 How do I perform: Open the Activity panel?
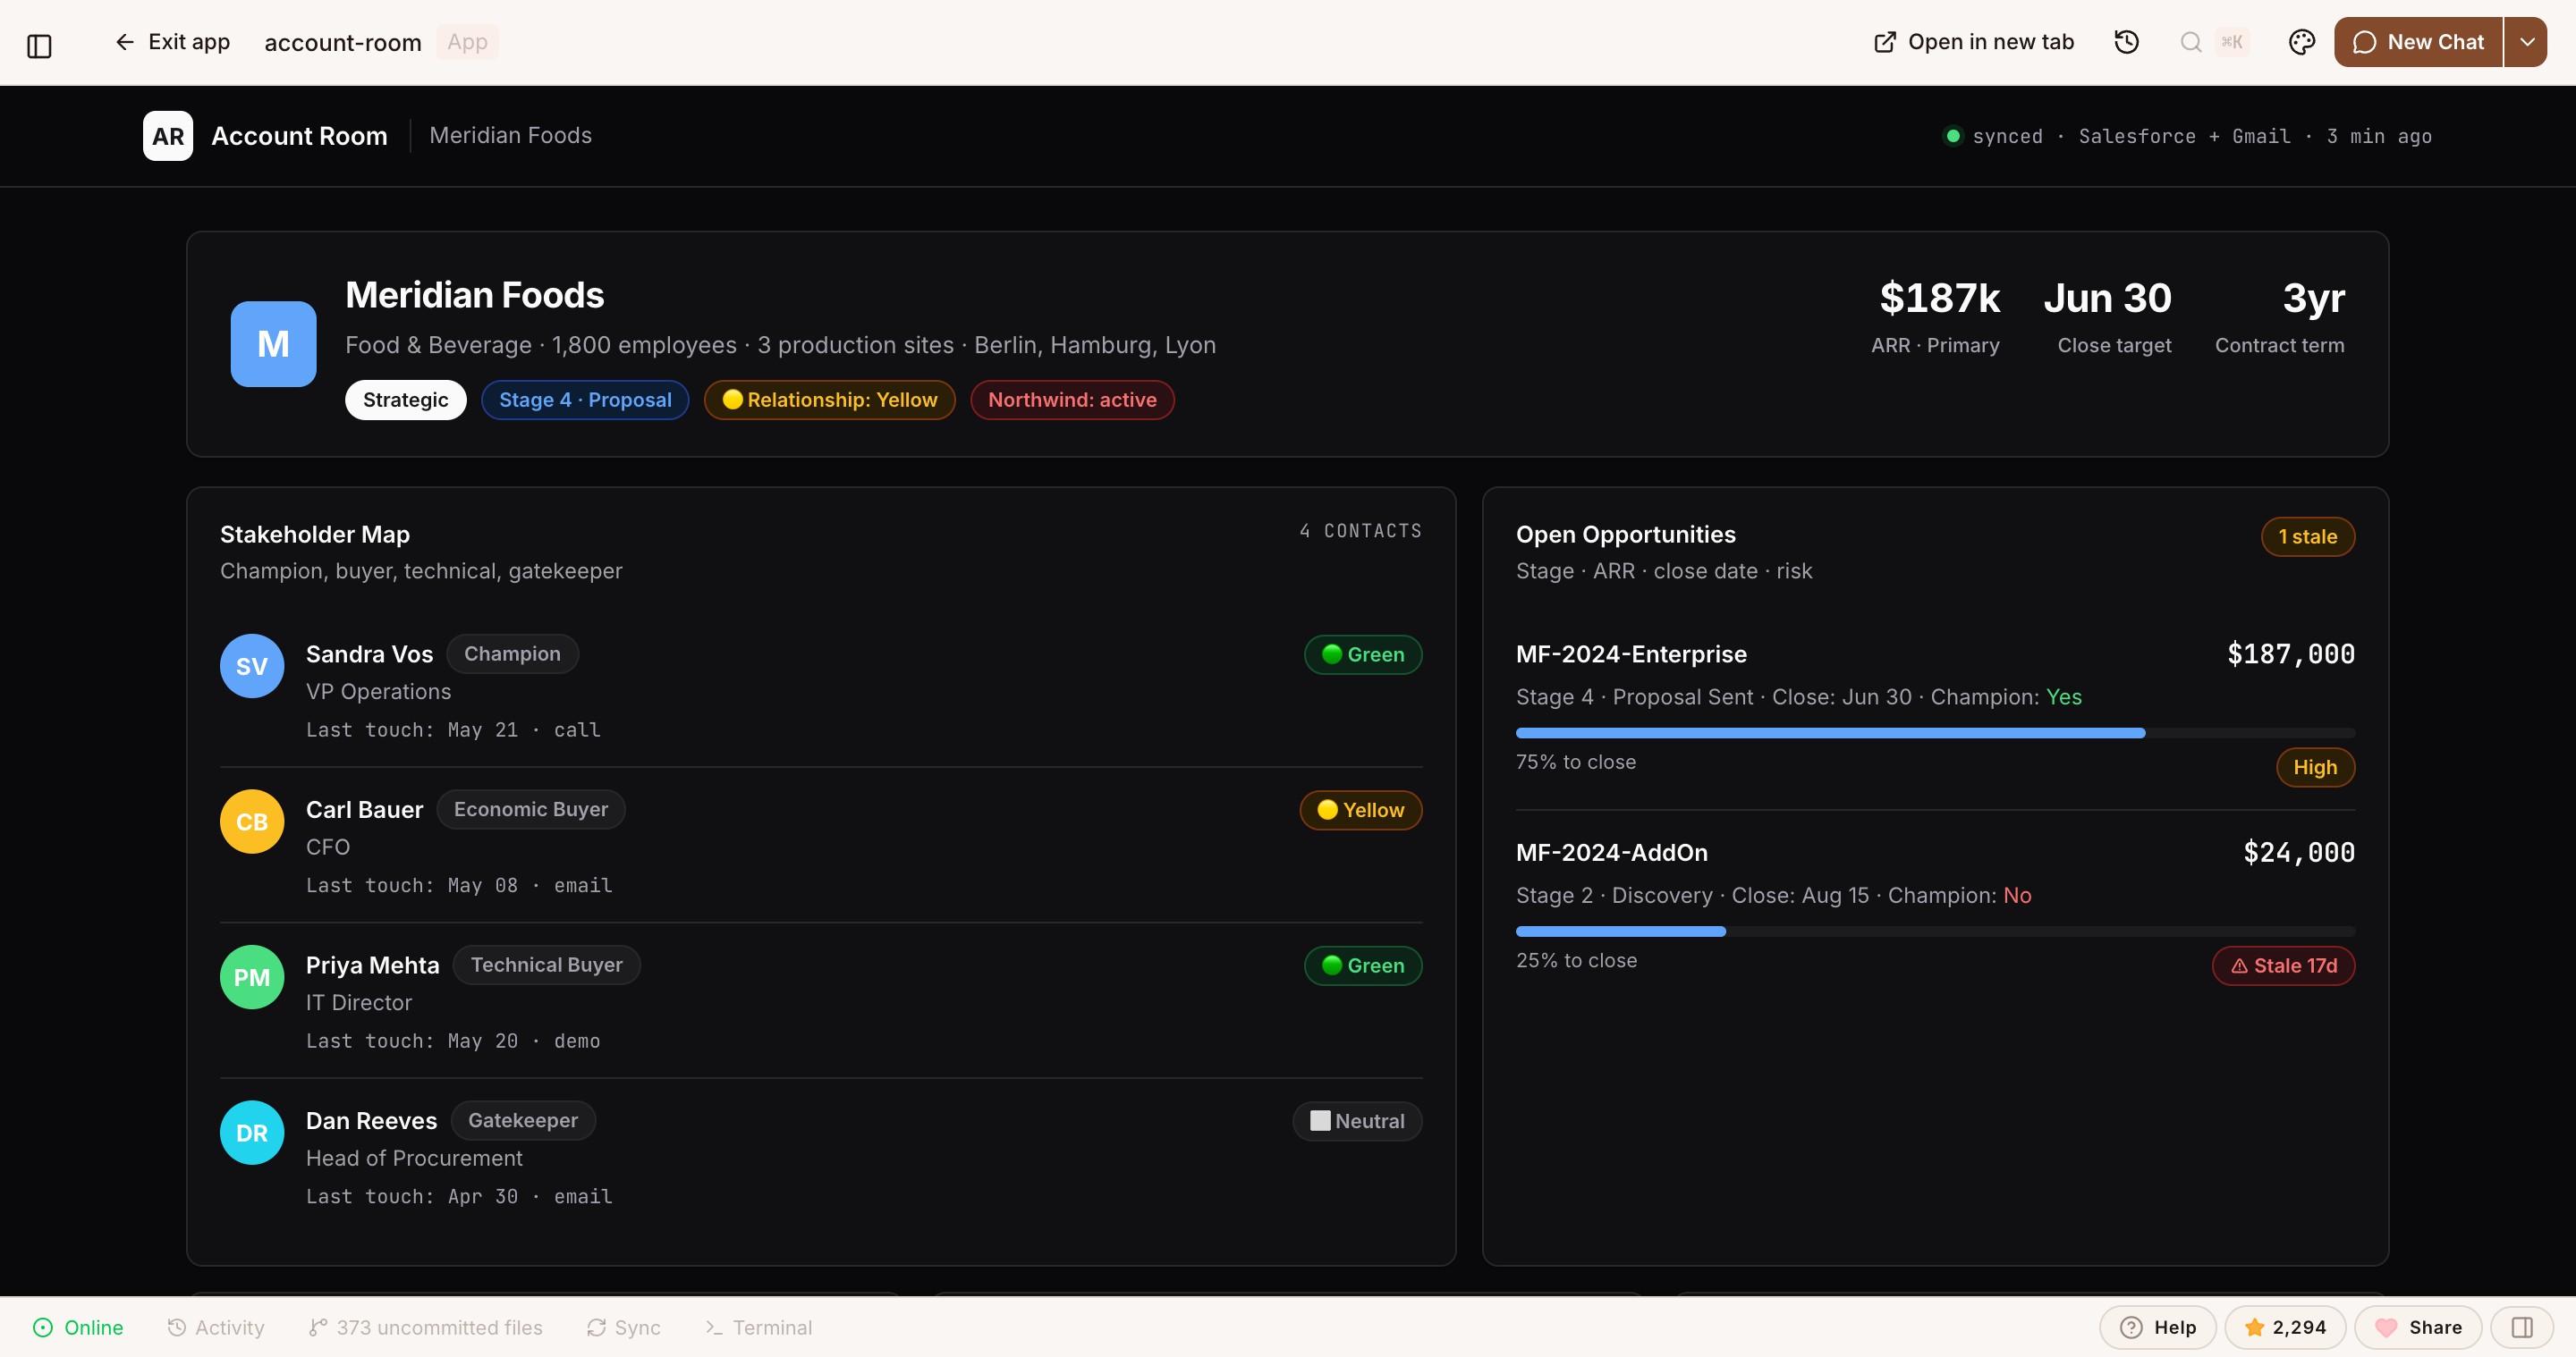tap(216, 1328)
